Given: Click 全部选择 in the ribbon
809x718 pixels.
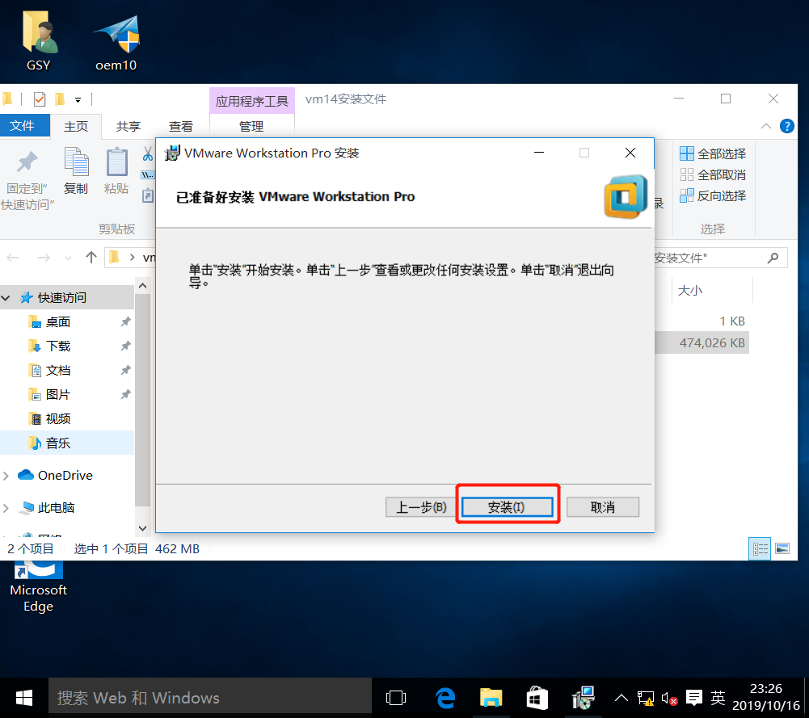Looking at the screenshot, I should tap(713, 153).
